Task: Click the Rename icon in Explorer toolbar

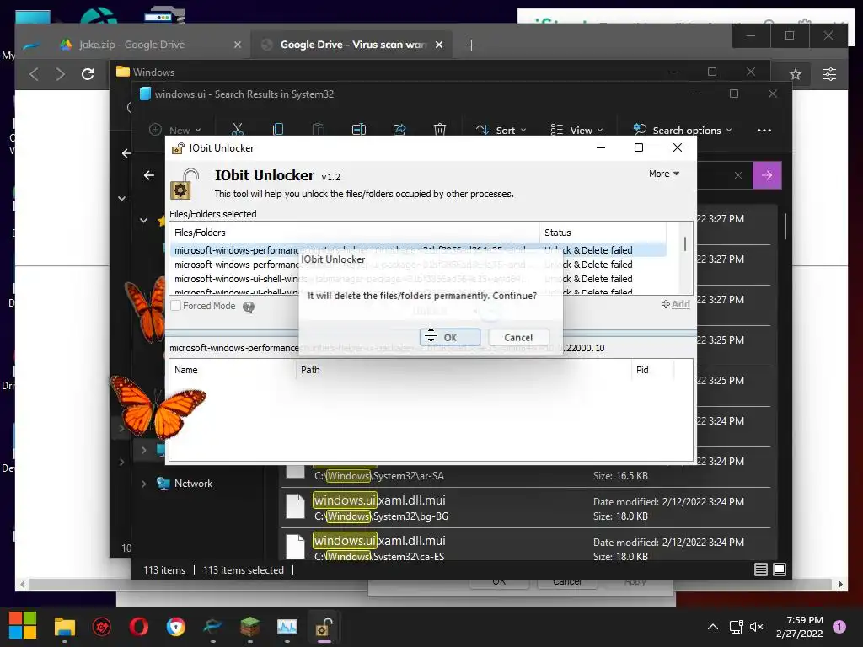Action: [x=359, y=130]
